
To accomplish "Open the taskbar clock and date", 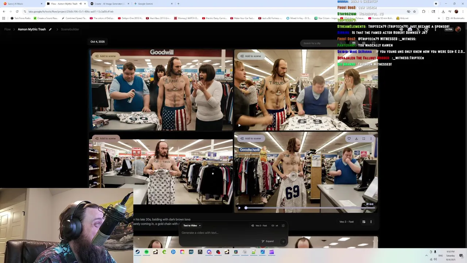I will coord(451,255).
